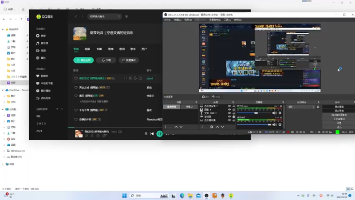Switch to 歌手 tab in QQ音乐 results

[x=133, y=49]
